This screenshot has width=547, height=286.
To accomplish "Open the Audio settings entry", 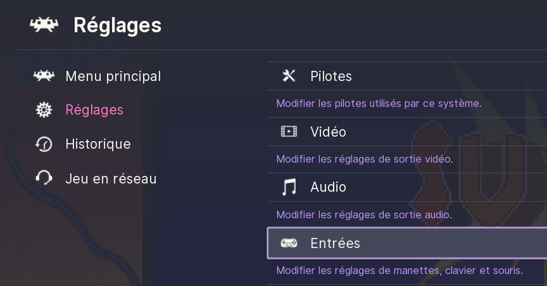I will pos(328,187).
